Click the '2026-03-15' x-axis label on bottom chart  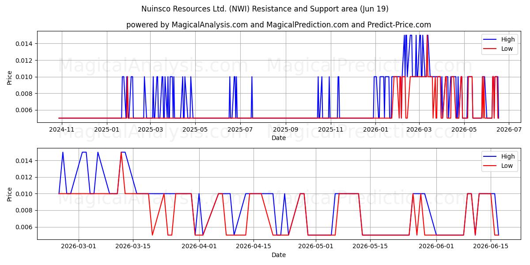point(133,246)
